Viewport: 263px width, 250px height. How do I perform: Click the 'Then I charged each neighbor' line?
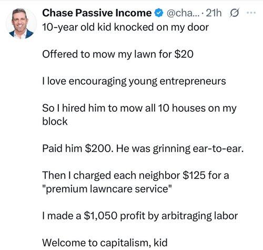click(111, 175)
